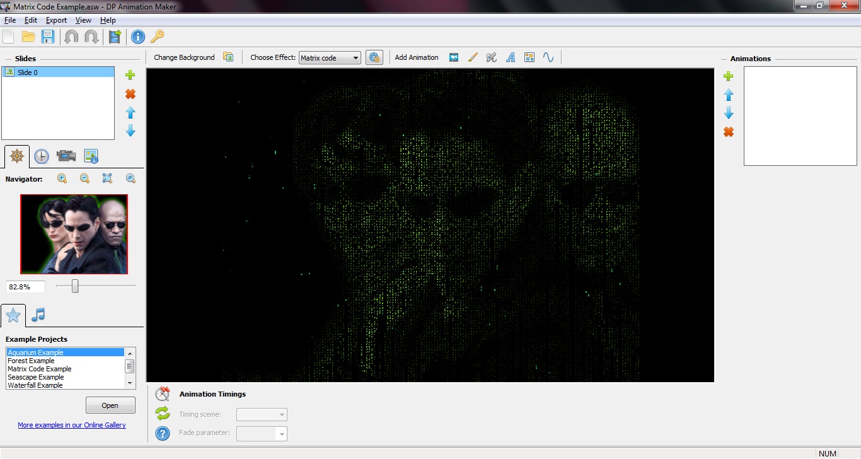861x459 pixels.
Task: Delete the slide with orange X
Action: (x=130, y=94)
